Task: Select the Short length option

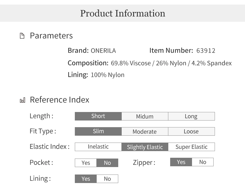Action: click(98, 116)
